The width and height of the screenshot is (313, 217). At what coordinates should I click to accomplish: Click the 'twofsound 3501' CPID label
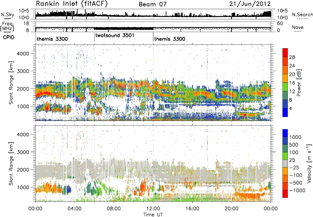115,35
